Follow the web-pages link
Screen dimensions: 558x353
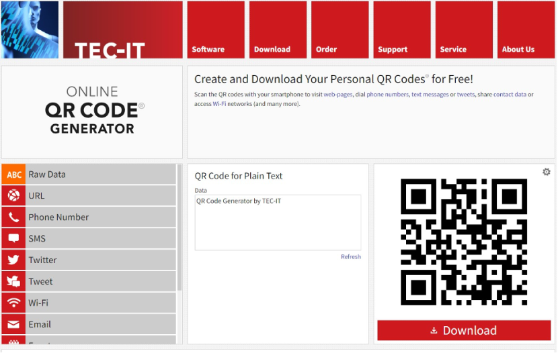[338, 95]
